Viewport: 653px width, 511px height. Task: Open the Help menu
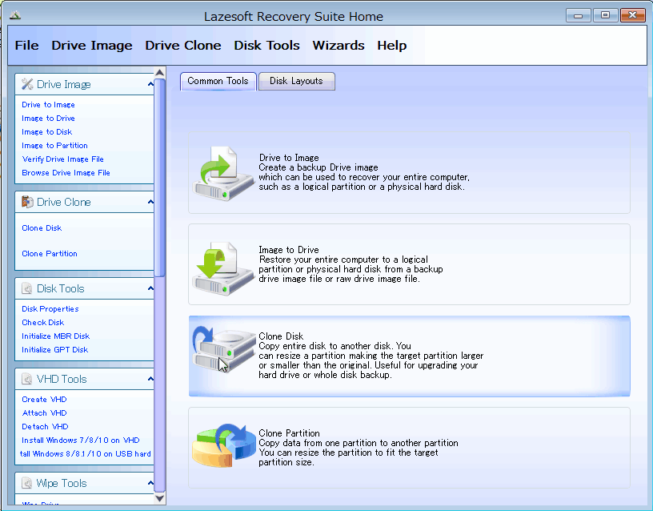pos(391,45)
